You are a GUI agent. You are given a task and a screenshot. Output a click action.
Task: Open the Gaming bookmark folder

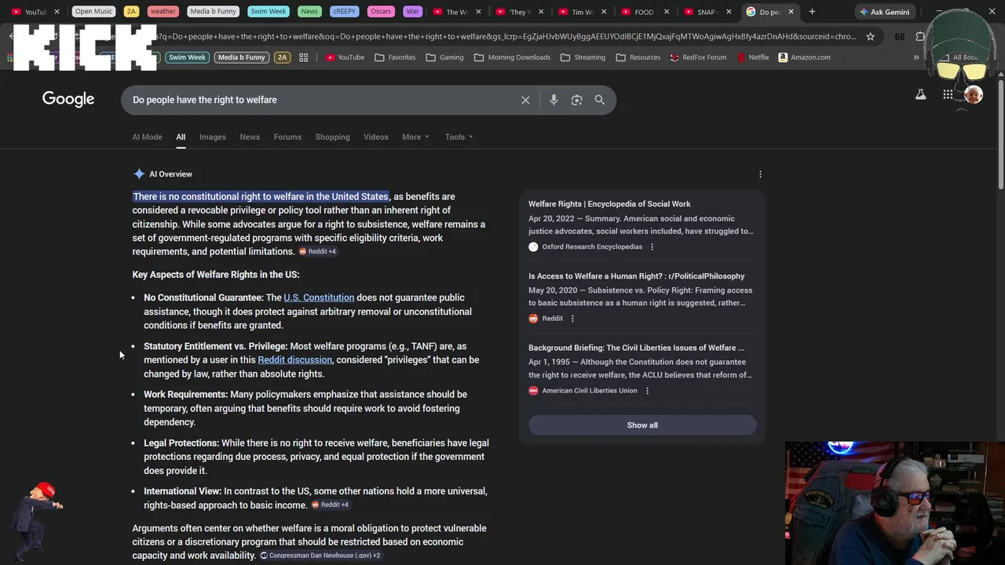[444, 57]
